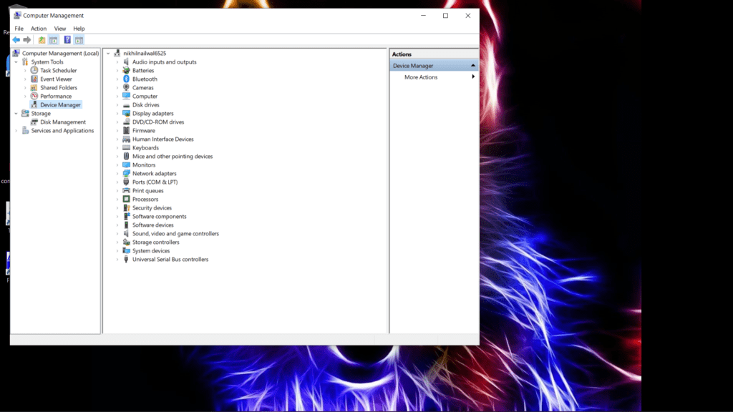Select Event Viewer label in tree
Viewport: 733px width, 412px height.
pos(56,79)
